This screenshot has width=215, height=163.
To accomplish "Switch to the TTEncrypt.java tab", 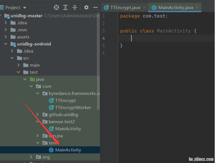I will 125,7.
